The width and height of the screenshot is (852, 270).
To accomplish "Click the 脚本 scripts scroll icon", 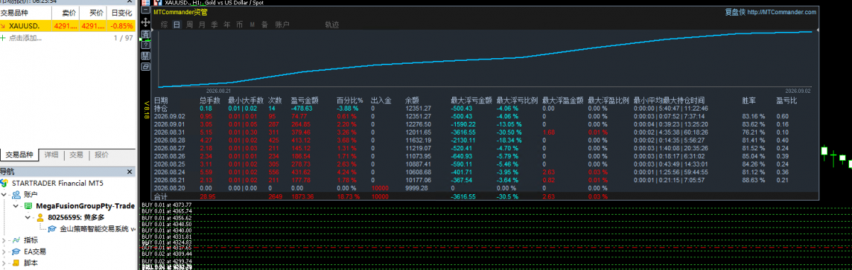I will tap(16, 263).
